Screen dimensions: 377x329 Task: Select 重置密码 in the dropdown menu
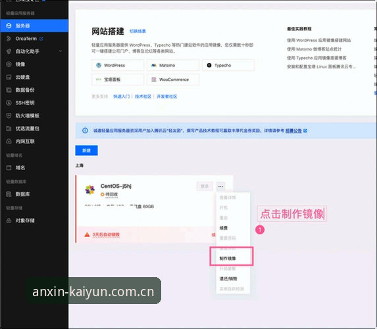(x=228, y=238)
